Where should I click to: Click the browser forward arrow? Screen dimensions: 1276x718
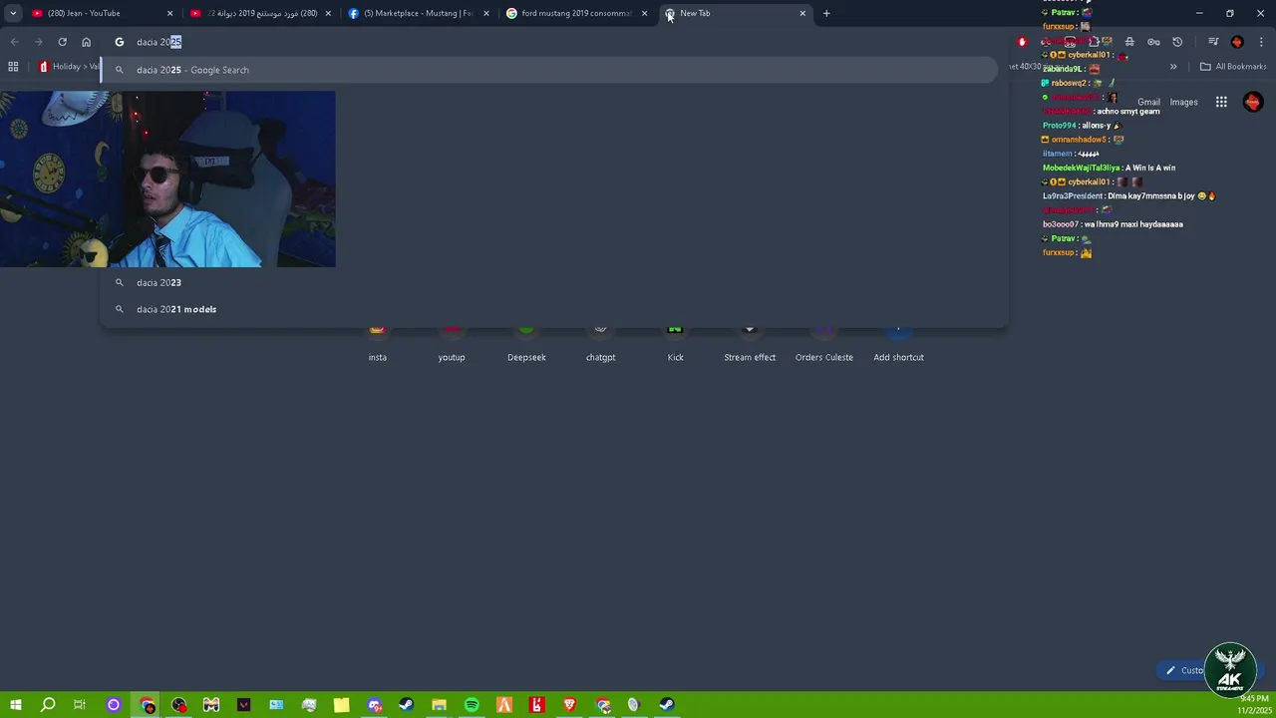pos(38,42)
